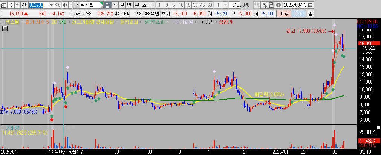The height and width of the screenshot is (155, 381).
Task: Click the 매수 buy button
Action: tap(284, 14)
